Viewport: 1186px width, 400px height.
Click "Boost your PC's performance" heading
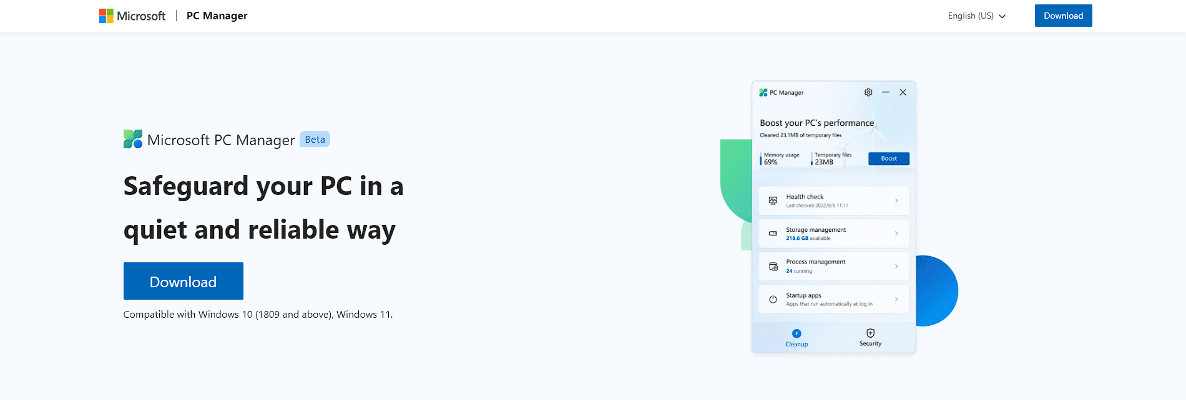(x=817, y=123)
